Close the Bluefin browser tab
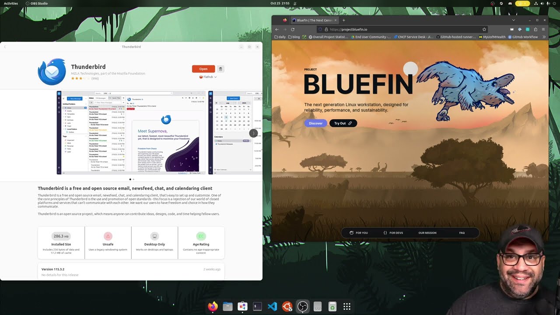 (336, 20)
